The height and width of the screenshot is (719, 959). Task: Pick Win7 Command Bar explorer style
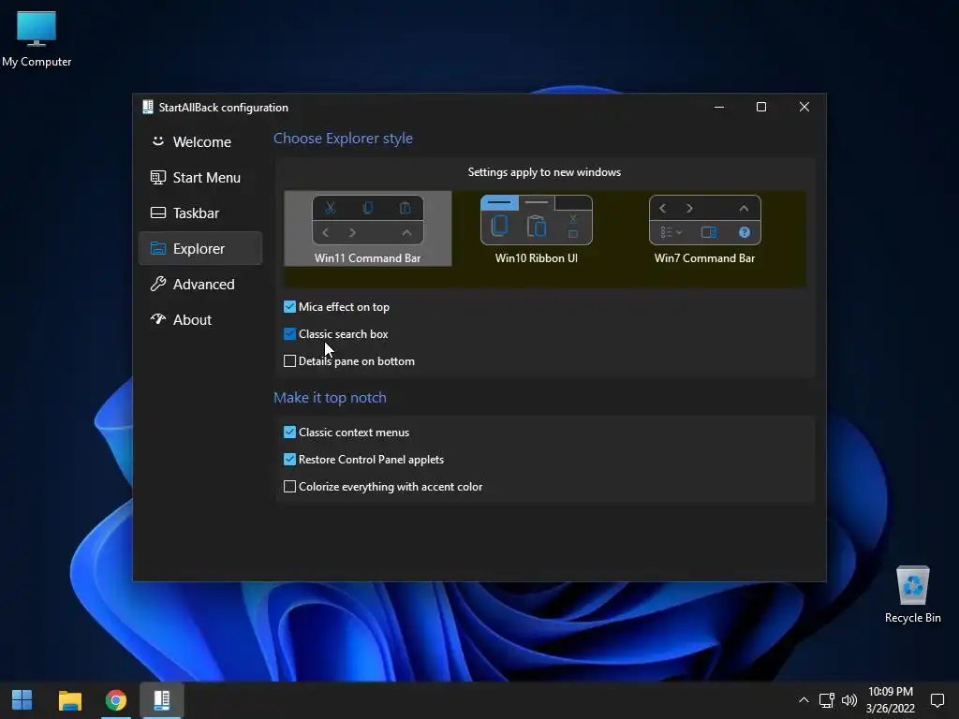tap(704, 228)
